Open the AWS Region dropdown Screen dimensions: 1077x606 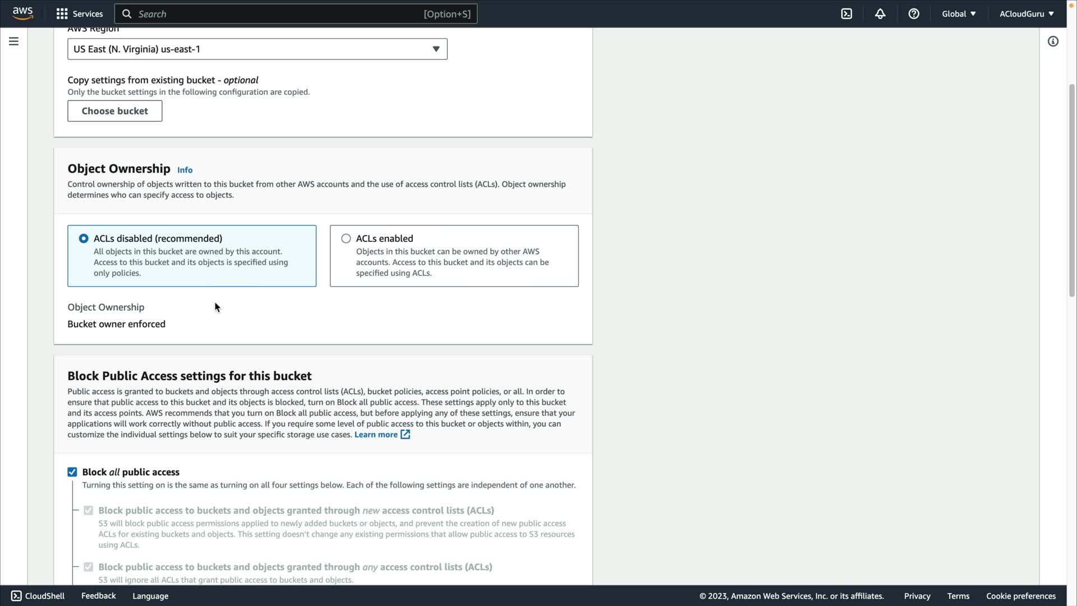click(x=257, y=49)
